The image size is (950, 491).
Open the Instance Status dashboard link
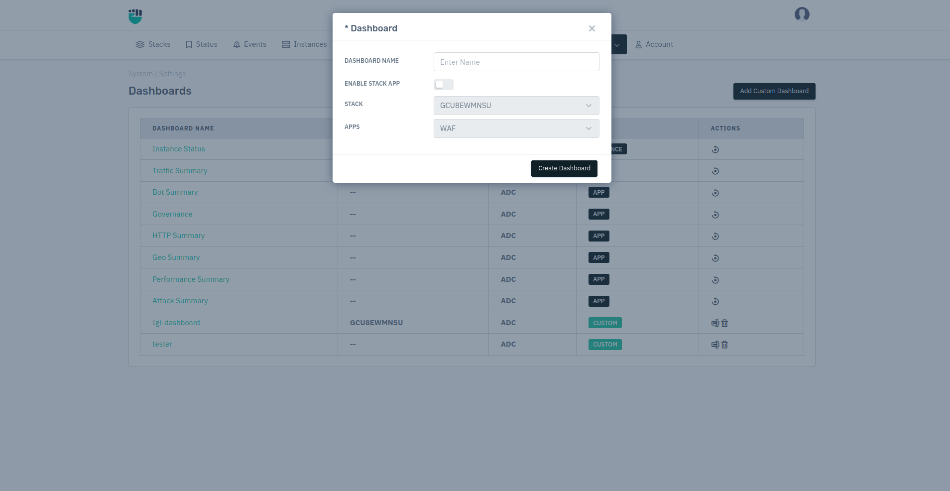pos(179,149)
